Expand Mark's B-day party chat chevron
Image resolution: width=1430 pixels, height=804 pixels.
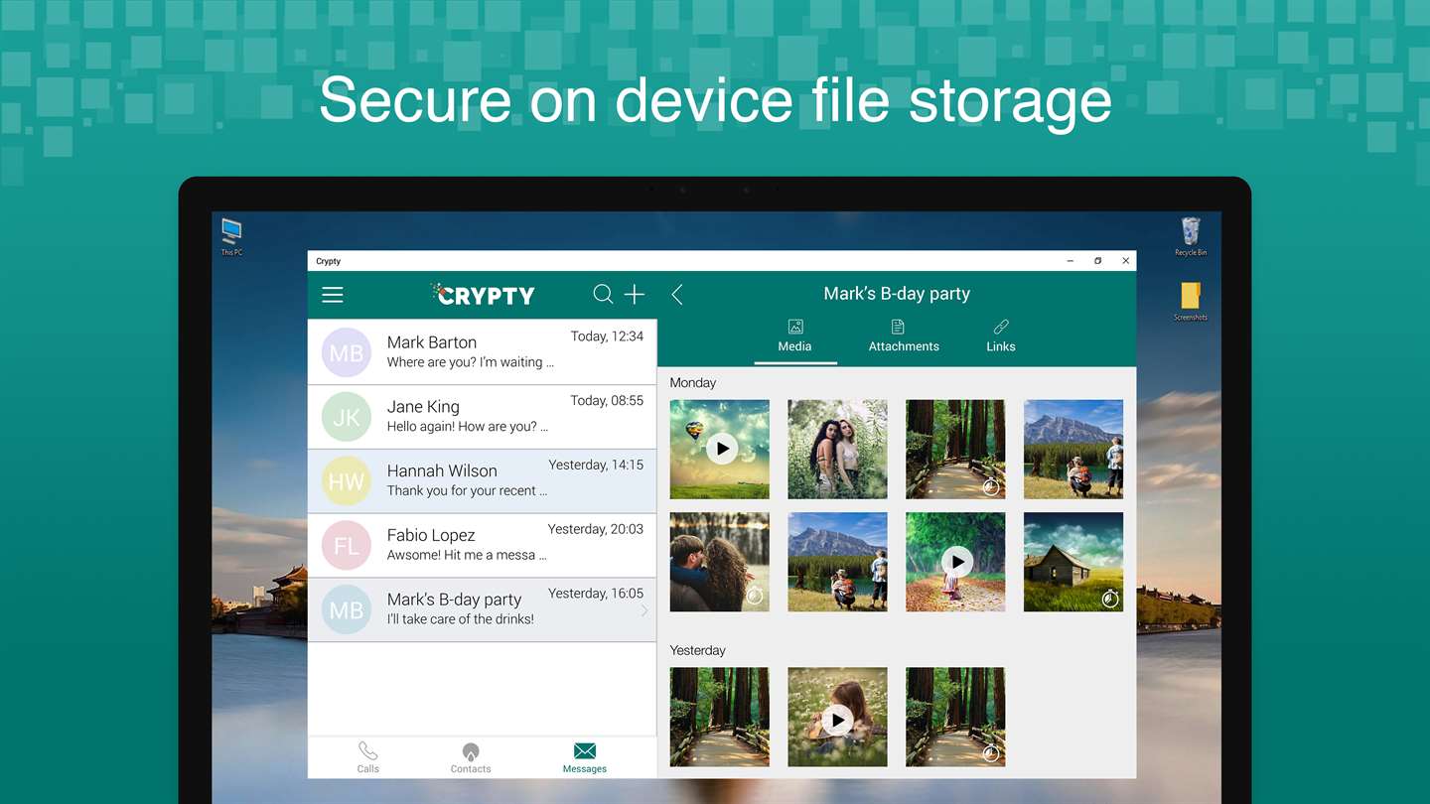(644, 611)
